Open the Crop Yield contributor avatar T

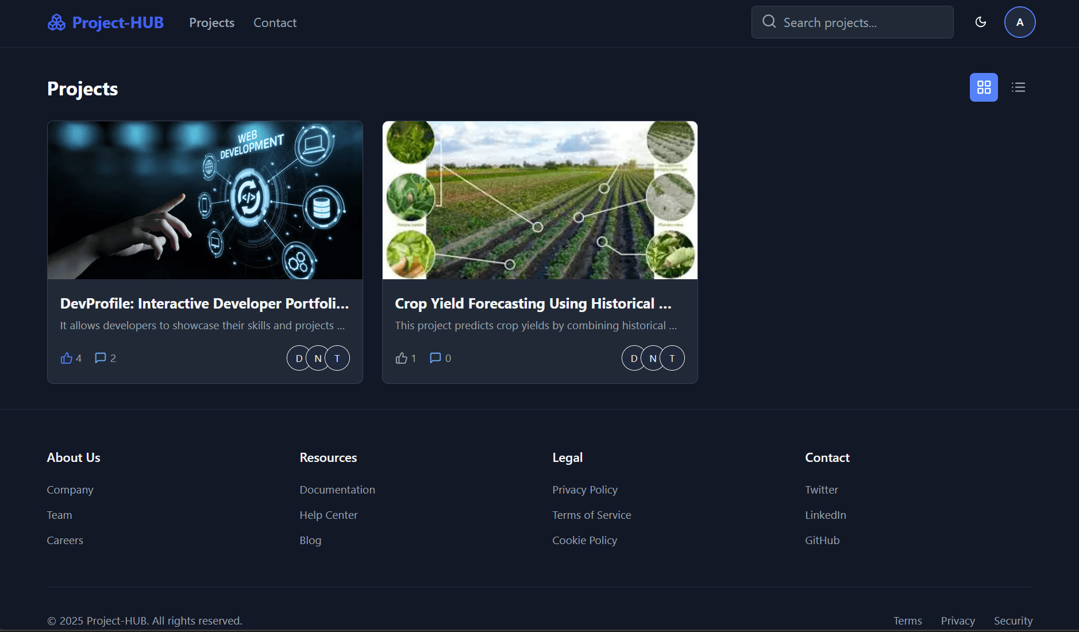tap(672, 357)
